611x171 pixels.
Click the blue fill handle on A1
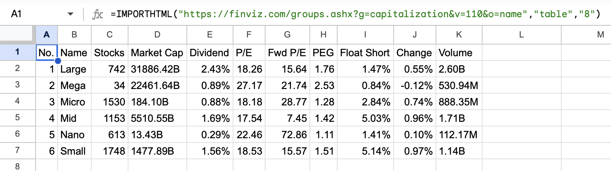(x=58, y=61)
